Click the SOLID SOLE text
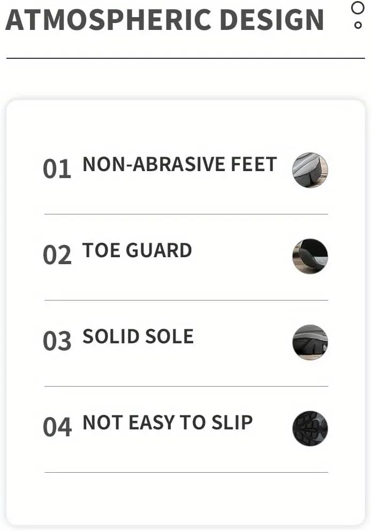 [138, 336]
